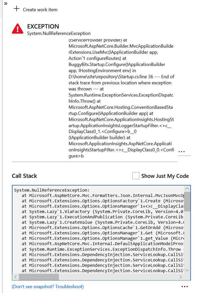Open more options ellipsis below call stack
The height and width of the screenshot is (293, 197).
click(184, 287)
